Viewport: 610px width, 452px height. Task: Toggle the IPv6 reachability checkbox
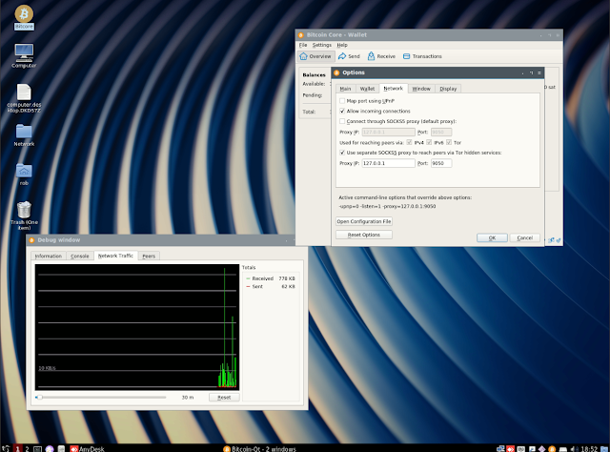pyautogui.click(x=429, y=142)
